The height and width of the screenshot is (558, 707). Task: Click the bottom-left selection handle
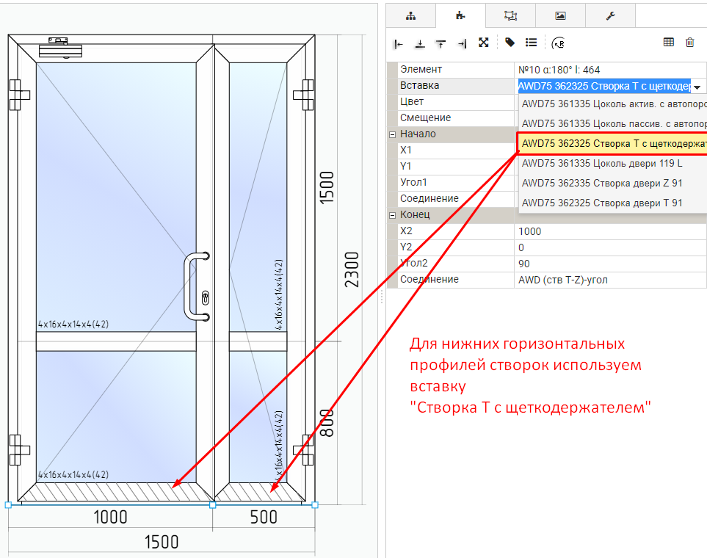(8, 505)
